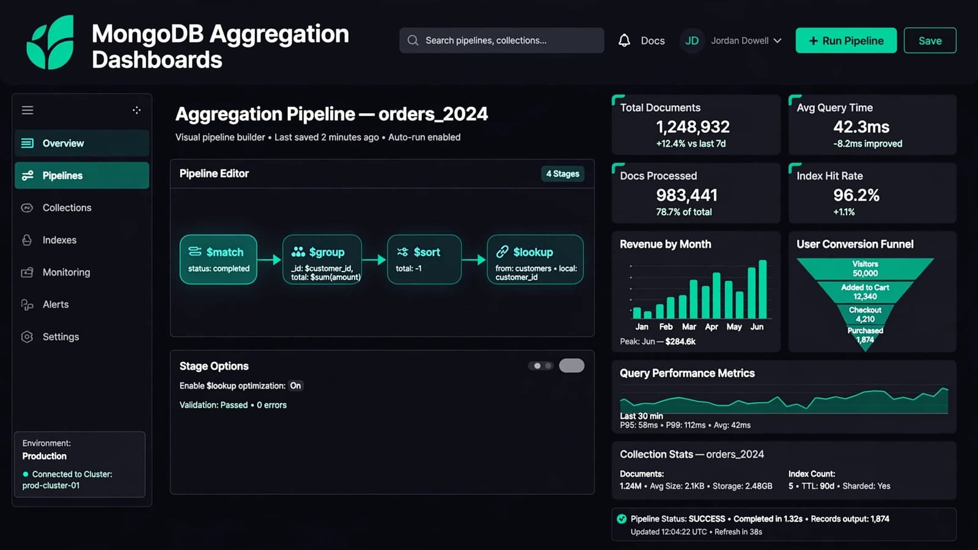Click the 4 Stages badge
Image resolution: width=978 pixels, height=550 pixels.
562,174
